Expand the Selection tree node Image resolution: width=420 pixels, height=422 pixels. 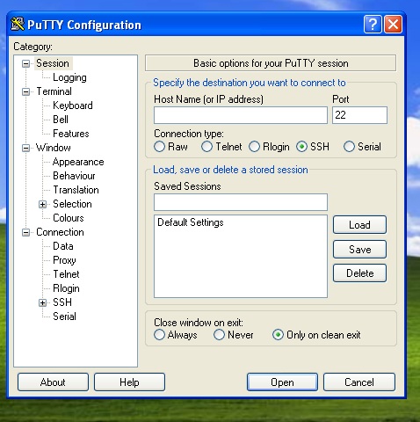42,204
